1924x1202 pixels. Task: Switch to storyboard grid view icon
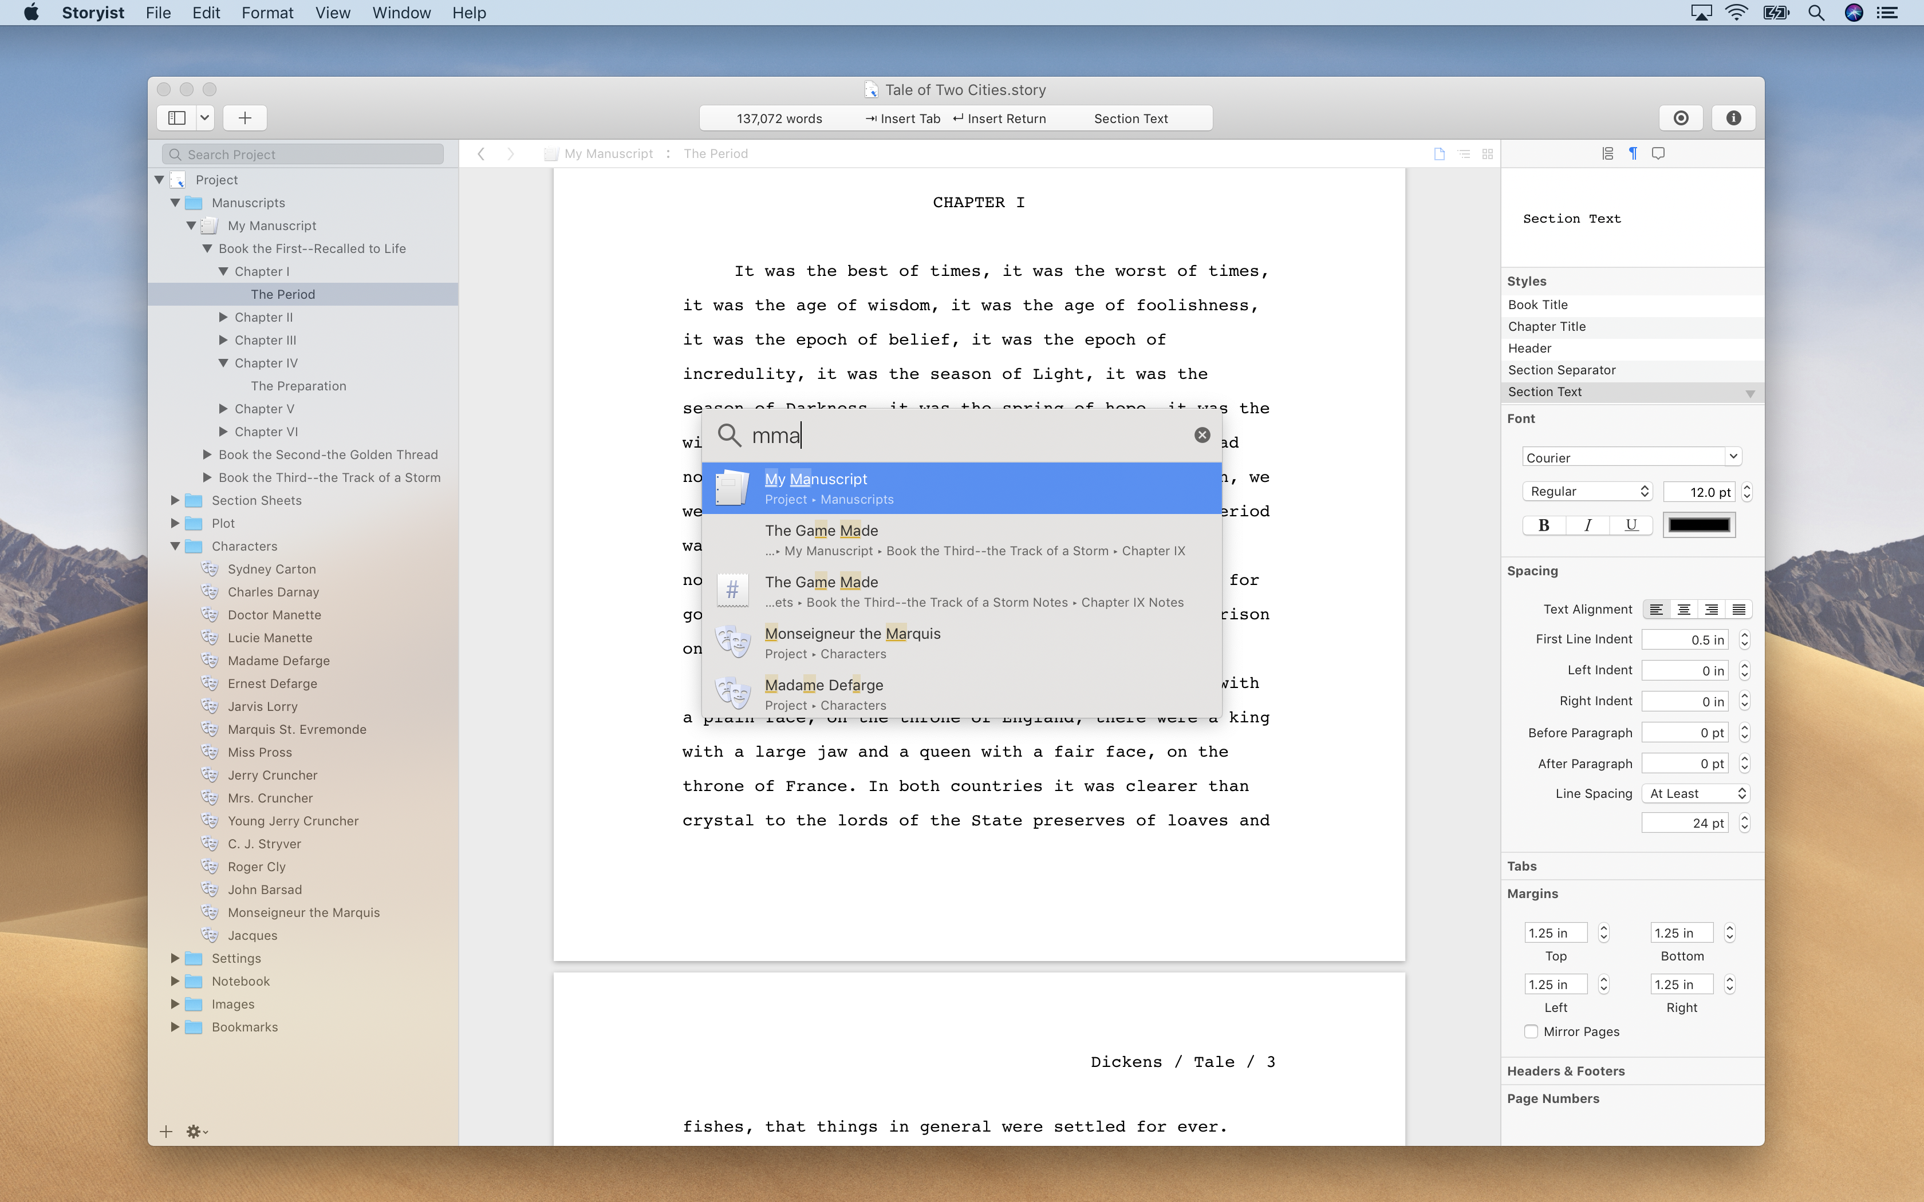(1488, 153)
